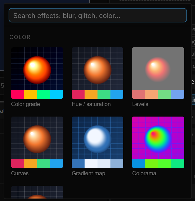Click the Curves label text
195x201 pixels.
coord(20,173)
